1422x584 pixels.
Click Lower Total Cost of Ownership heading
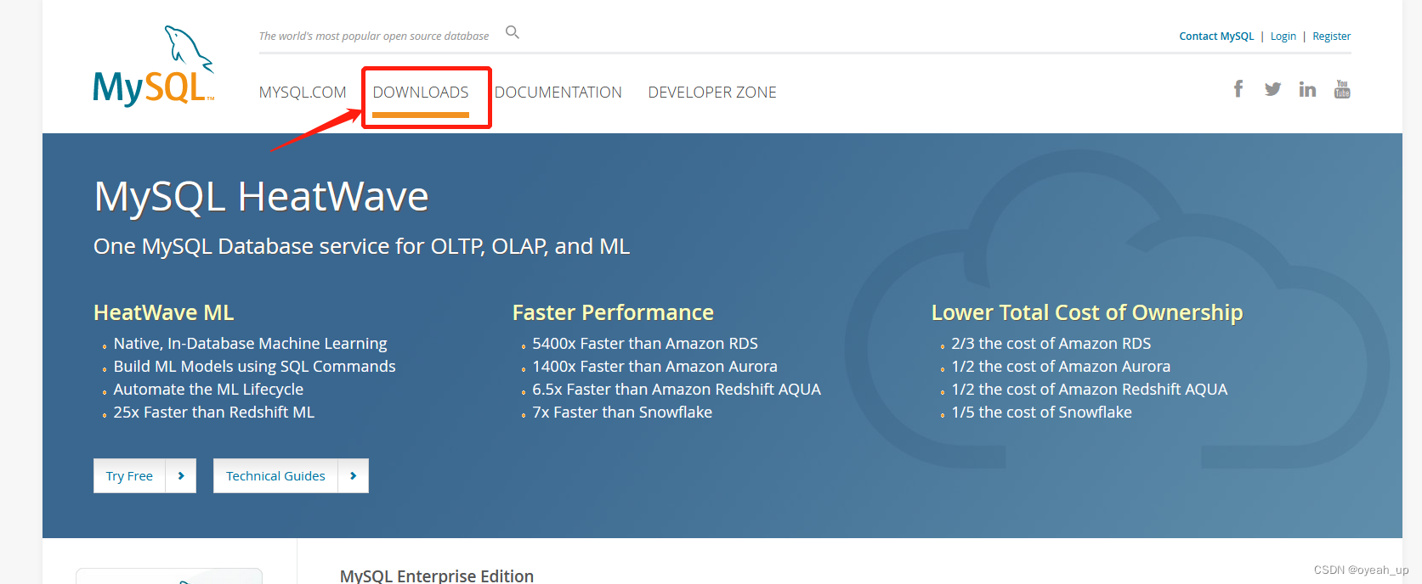tap(1087, 312)
